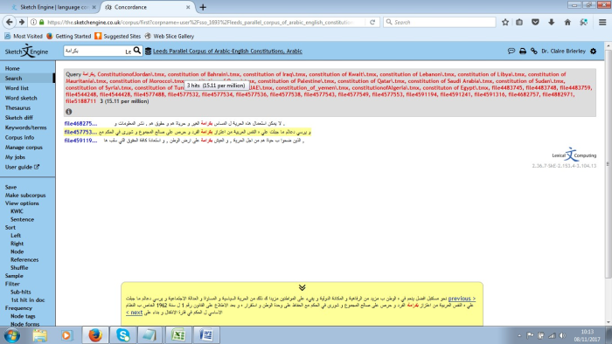Open the file457753 reference link
Viewport: 612px width, 344px height.
(x=80, y=132)
